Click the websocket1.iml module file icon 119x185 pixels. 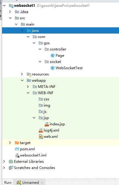17,155
